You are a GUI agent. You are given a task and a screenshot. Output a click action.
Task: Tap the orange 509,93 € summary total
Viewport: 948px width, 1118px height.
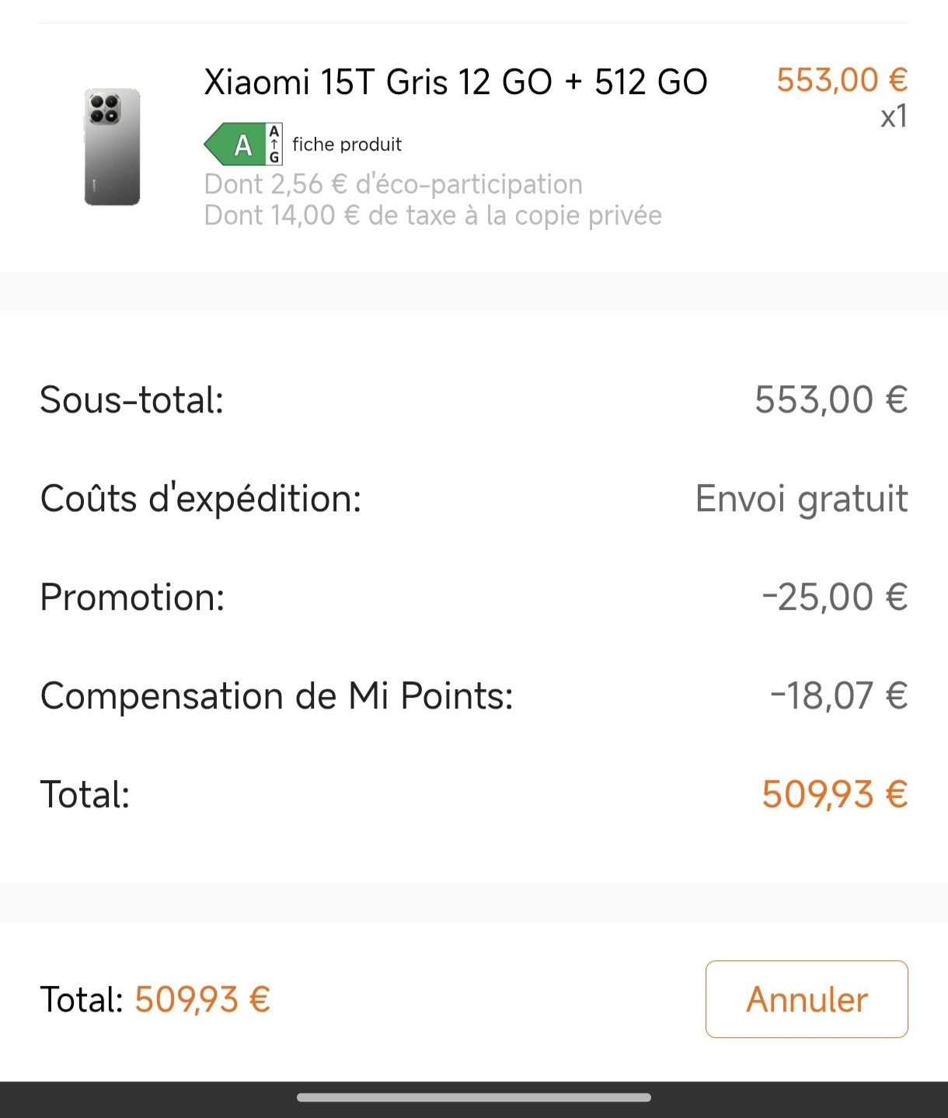point(835,795)
